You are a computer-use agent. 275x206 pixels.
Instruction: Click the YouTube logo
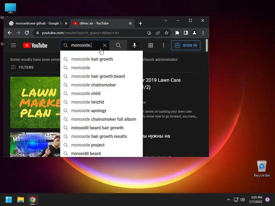pyautogui.click(x=35, y=45)
